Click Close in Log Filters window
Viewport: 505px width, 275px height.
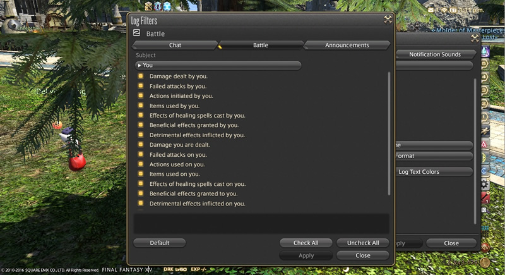(362, 255)
